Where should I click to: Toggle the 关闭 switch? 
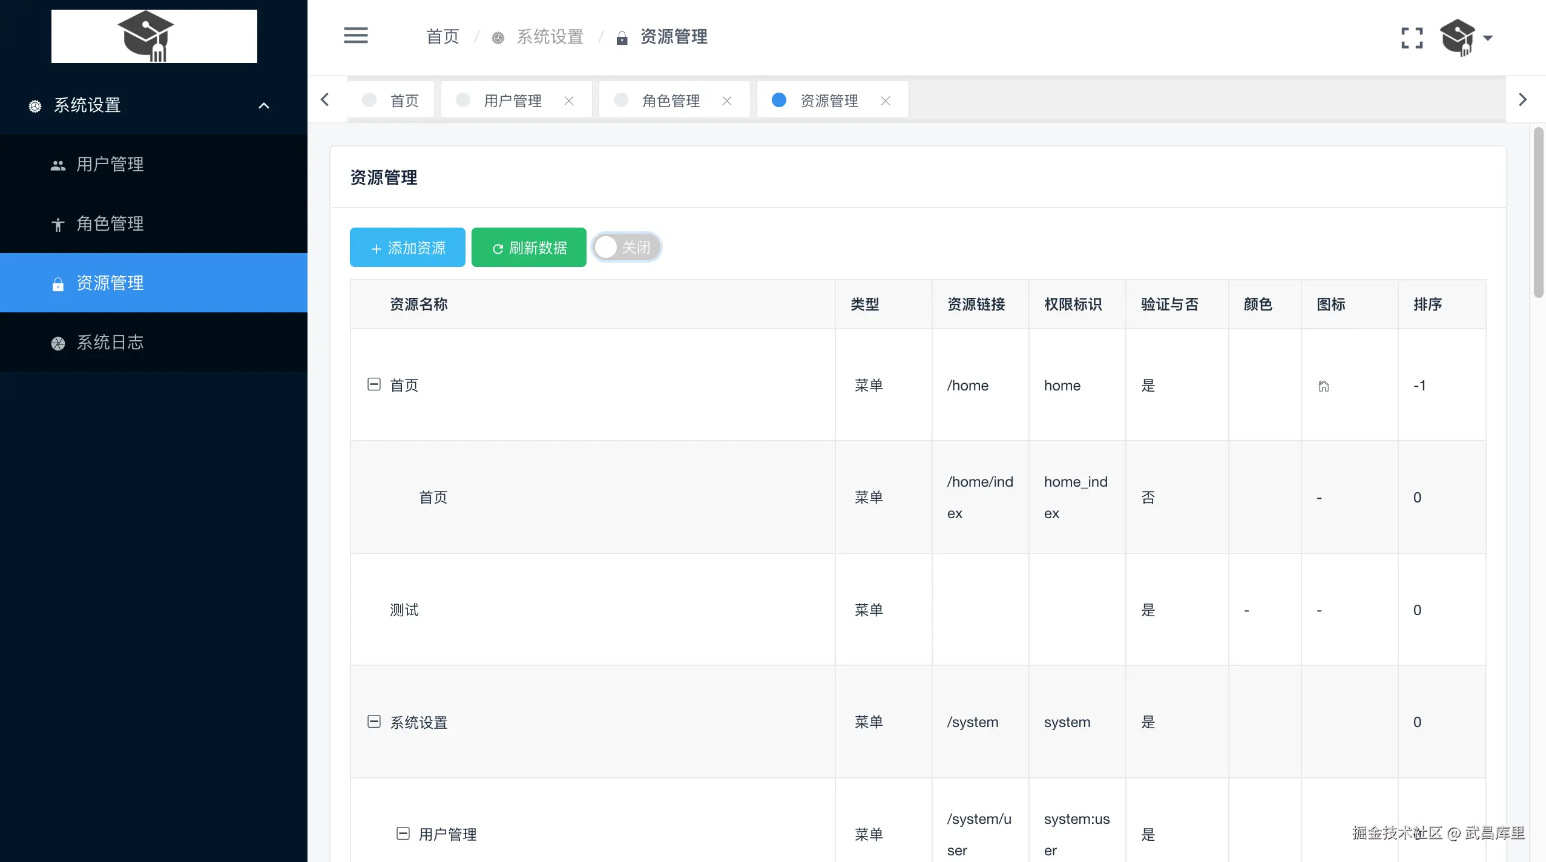627,247
